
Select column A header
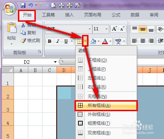pos(21,70)
